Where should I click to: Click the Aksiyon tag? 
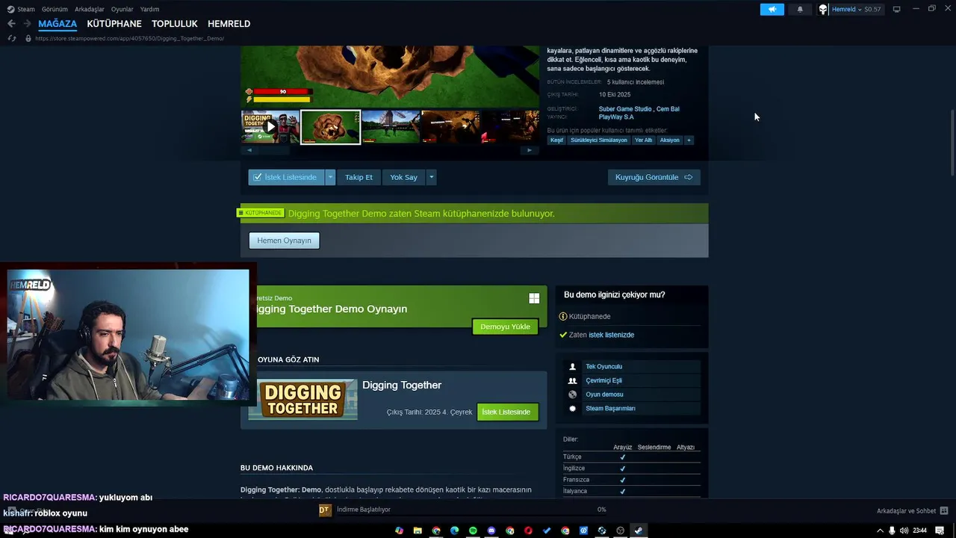[670, 140]
